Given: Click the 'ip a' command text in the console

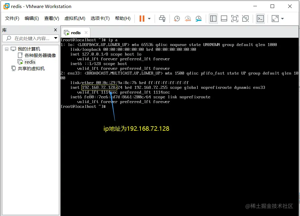Looking at the screenshot, I should (113, 40).
